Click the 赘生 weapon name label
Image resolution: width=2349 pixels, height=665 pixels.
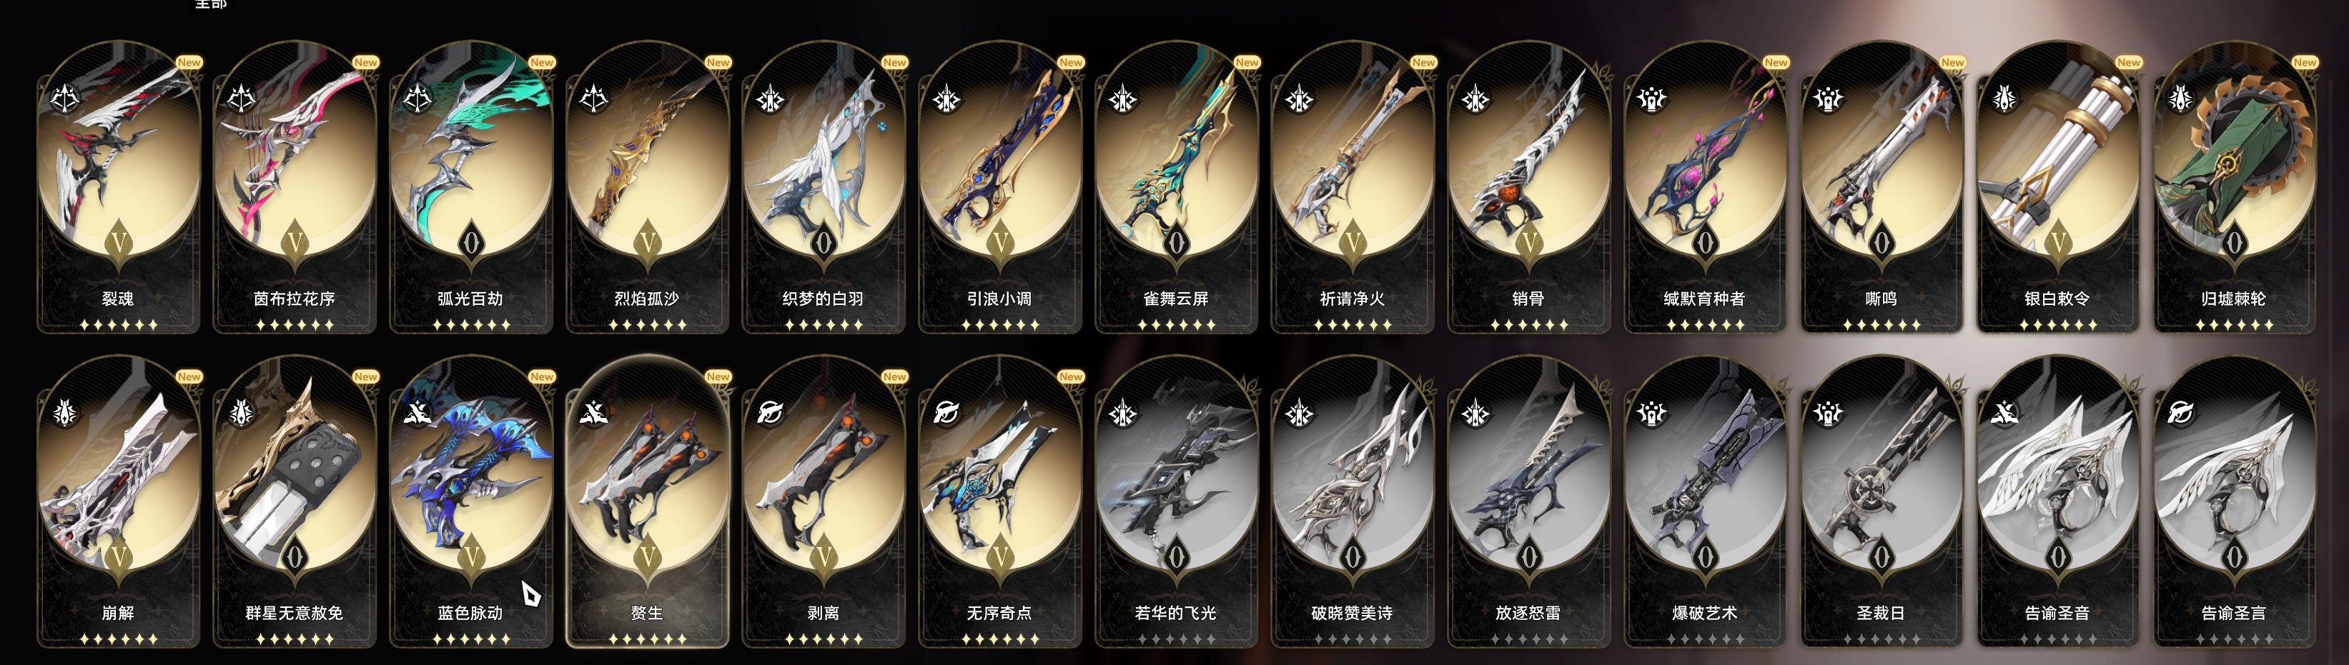coord(648,613)
